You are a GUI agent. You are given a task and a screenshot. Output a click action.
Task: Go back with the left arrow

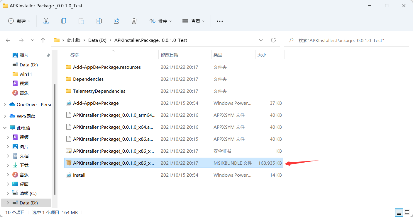pos(8,40)
